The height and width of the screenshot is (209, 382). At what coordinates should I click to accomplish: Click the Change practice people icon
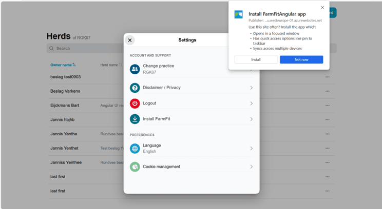135,69
